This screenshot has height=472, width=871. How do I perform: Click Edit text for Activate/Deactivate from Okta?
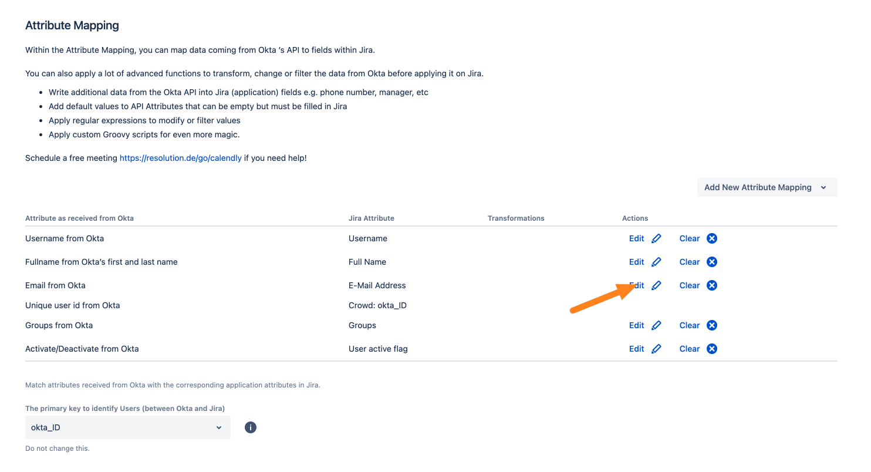tap(636, 349)
